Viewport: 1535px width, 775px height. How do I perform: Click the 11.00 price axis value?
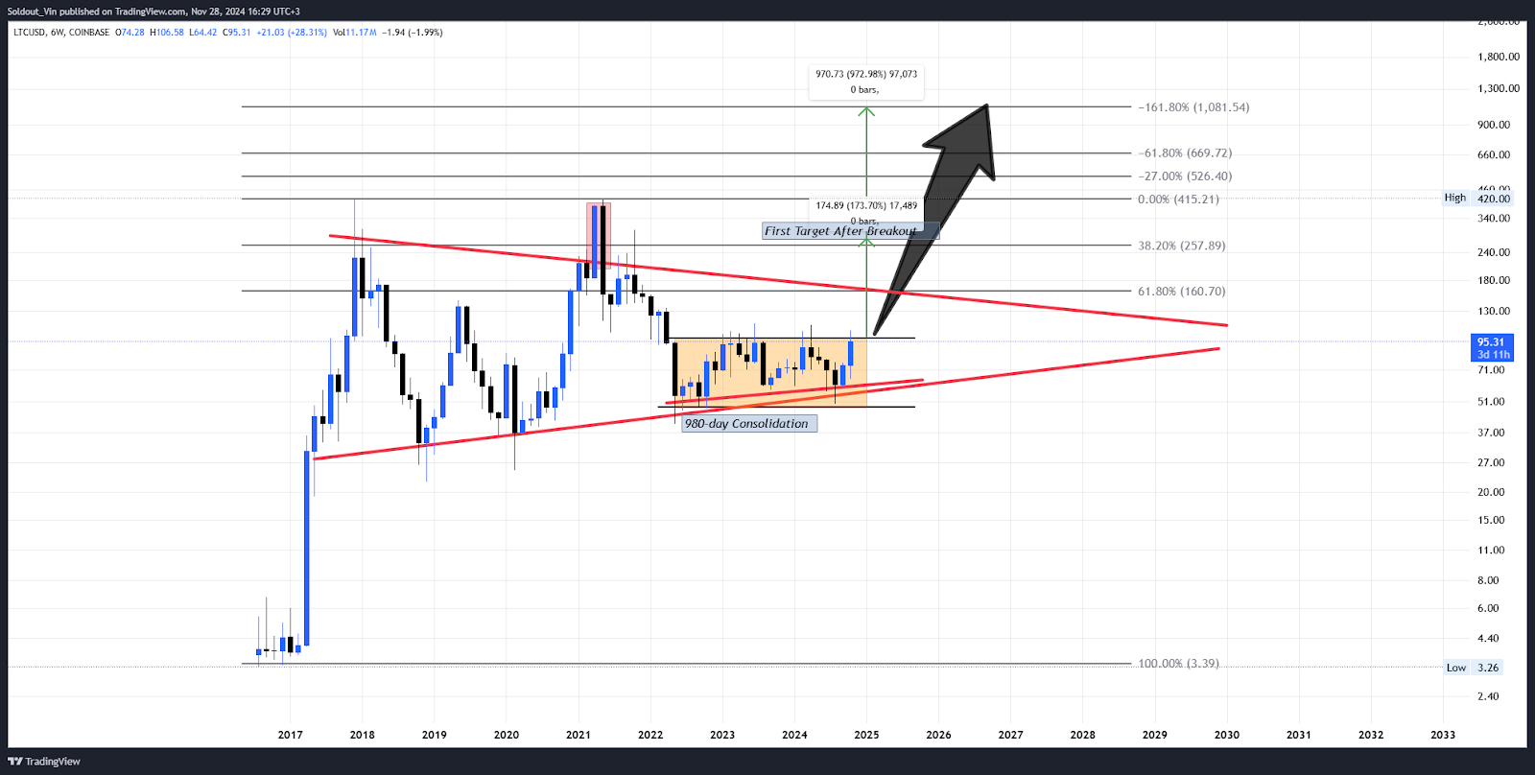(1491, 551)
